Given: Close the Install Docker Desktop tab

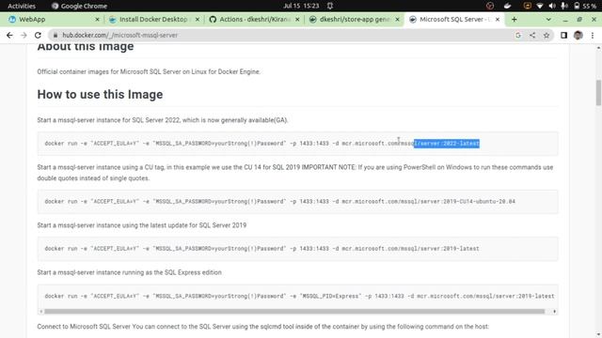Looking at the screenshot, I should (198, 19).
